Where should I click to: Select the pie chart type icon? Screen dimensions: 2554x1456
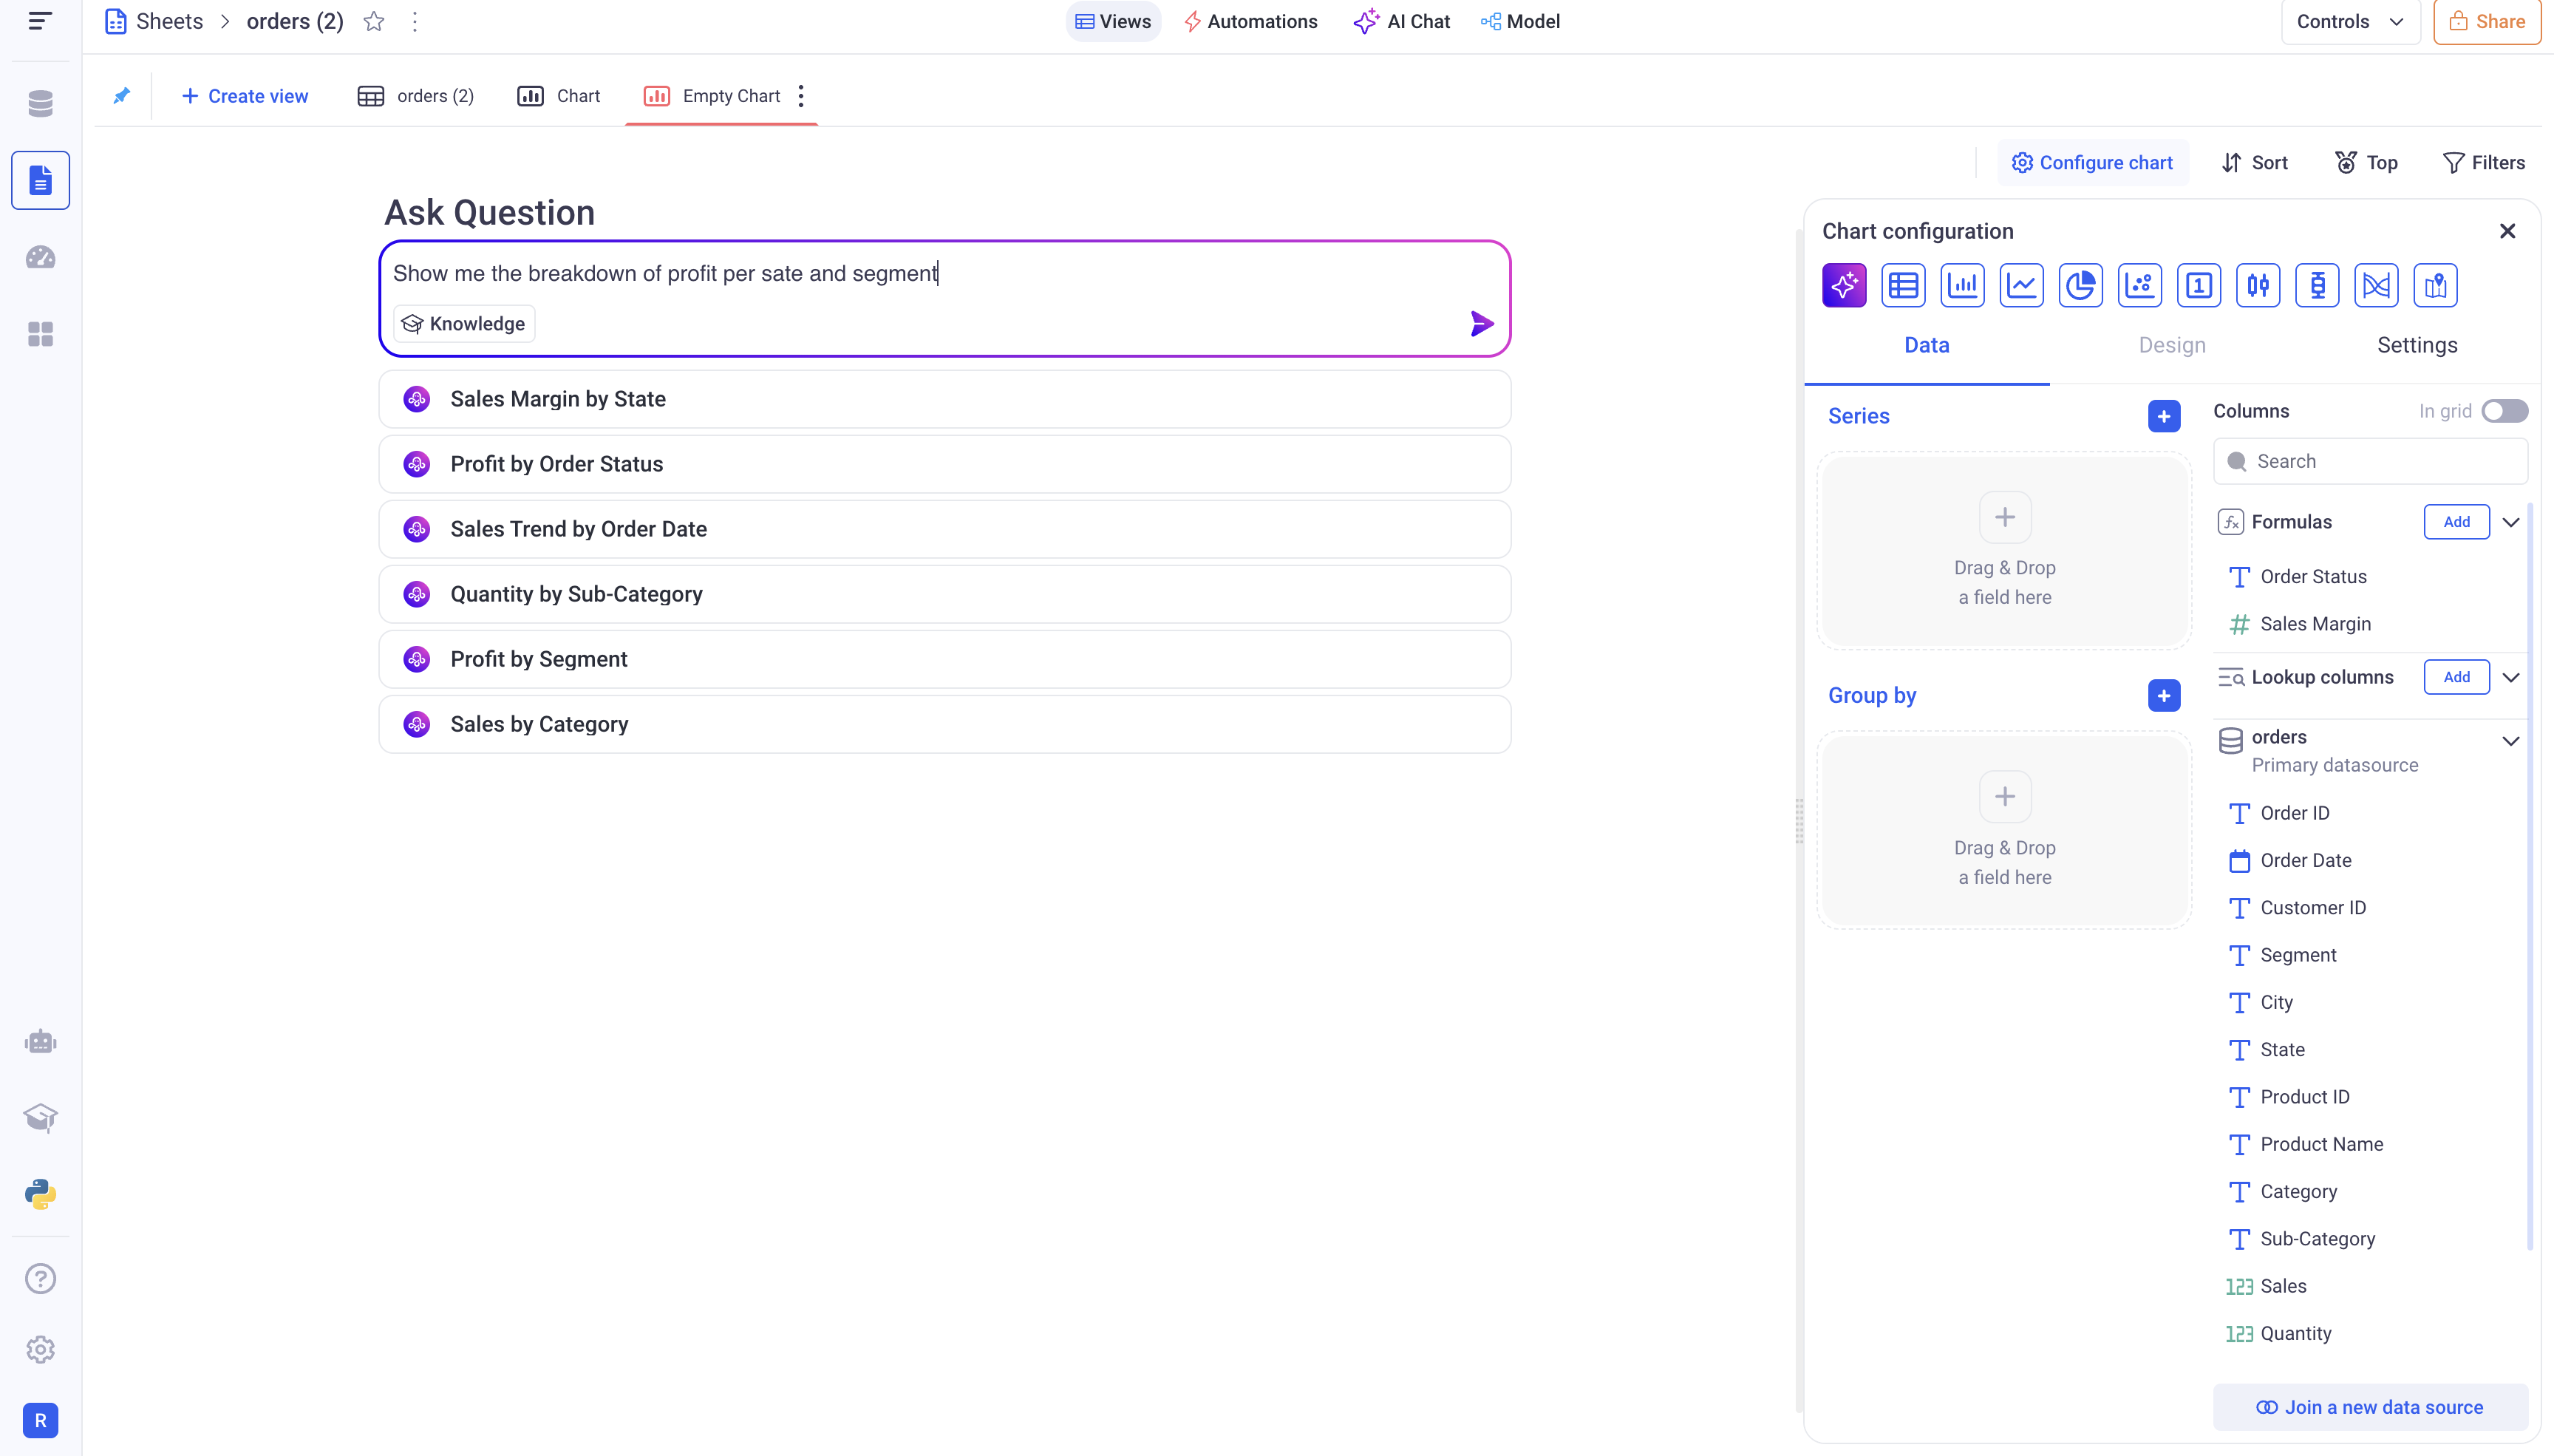click(2080, 286)
